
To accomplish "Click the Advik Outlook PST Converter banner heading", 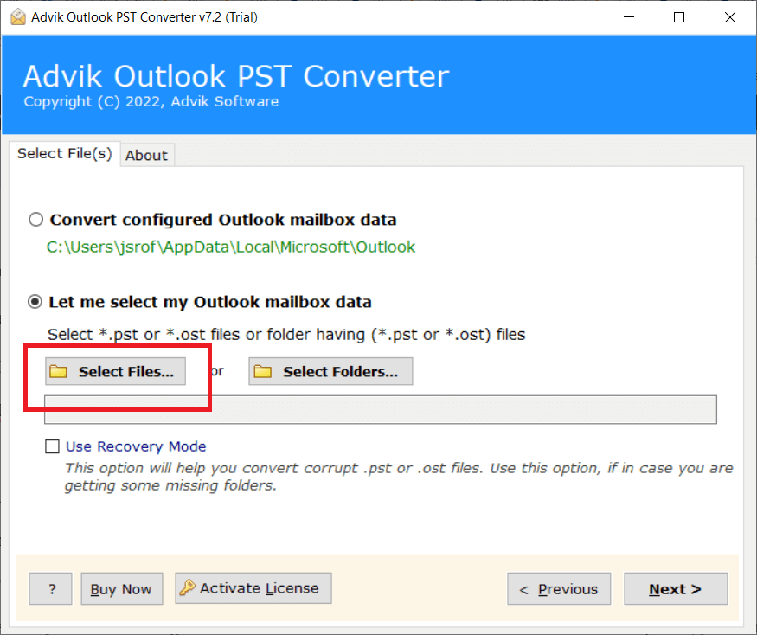I will click(x=235, y=76).
